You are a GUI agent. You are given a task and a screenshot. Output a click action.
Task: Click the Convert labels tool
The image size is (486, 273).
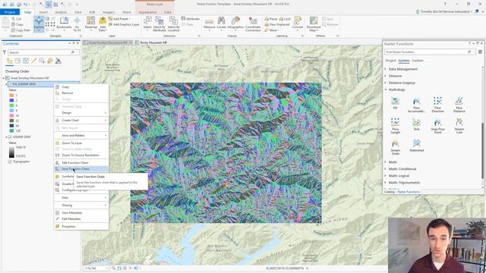point(298,24)
